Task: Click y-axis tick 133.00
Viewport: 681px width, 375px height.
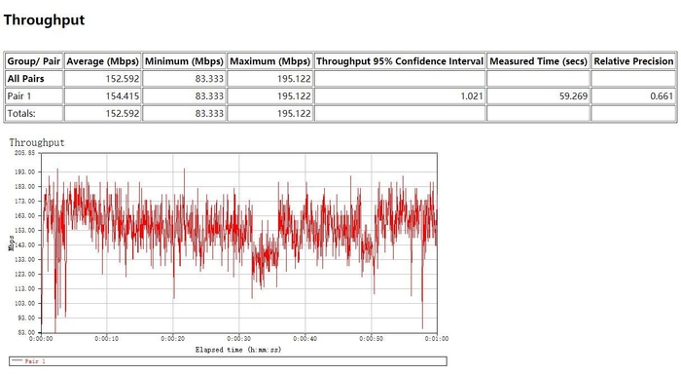Action: [24, 259]
